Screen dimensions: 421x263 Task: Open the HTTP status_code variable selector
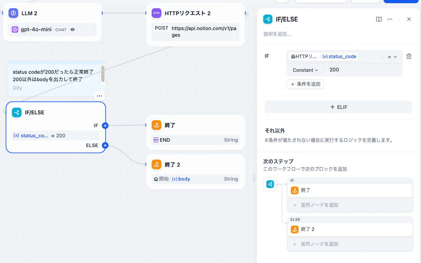click(x=324, y=57)
